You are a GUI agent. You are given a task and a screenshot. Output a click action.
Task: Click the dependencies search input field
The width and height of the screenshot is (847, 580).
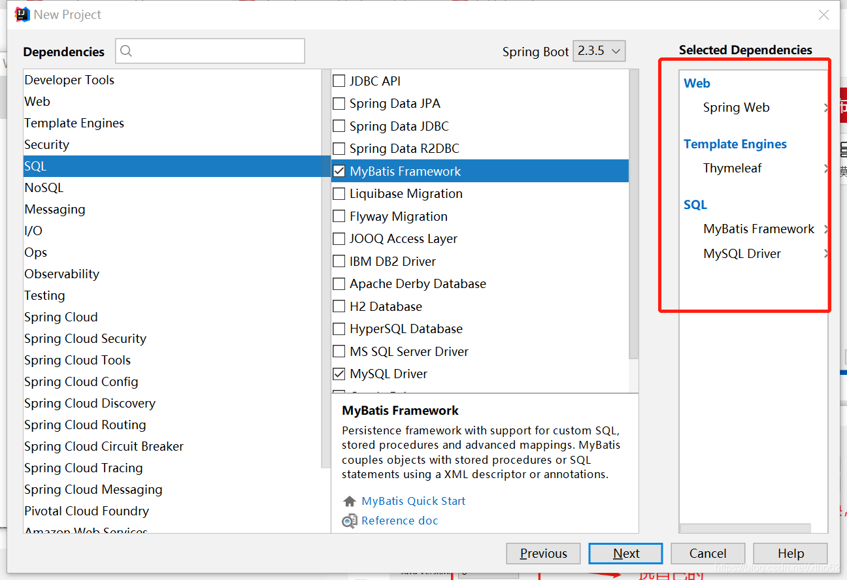[210, 51]
